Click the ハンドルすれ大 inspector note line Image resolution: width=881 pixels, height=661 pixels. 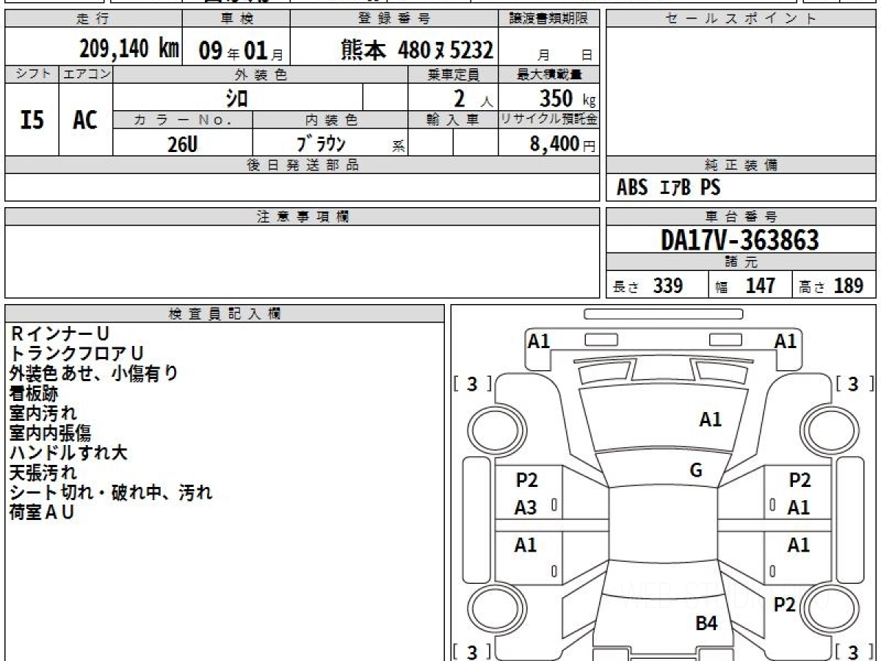click(x=68, y=452)
